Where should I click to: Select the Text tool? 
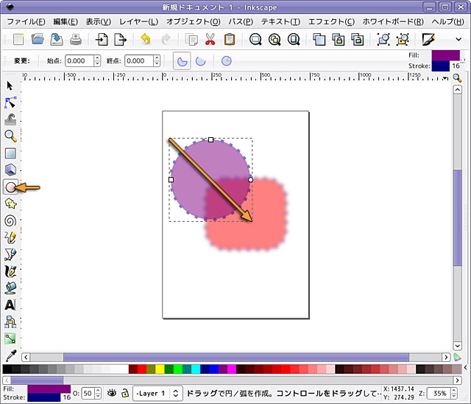point(10,304)
